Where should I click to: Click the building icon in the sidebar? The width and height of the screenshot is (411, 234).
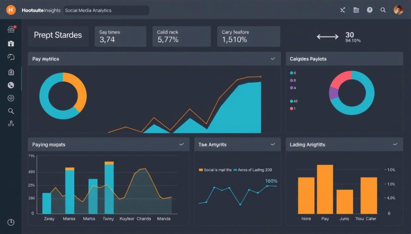(x=11, y=44)
